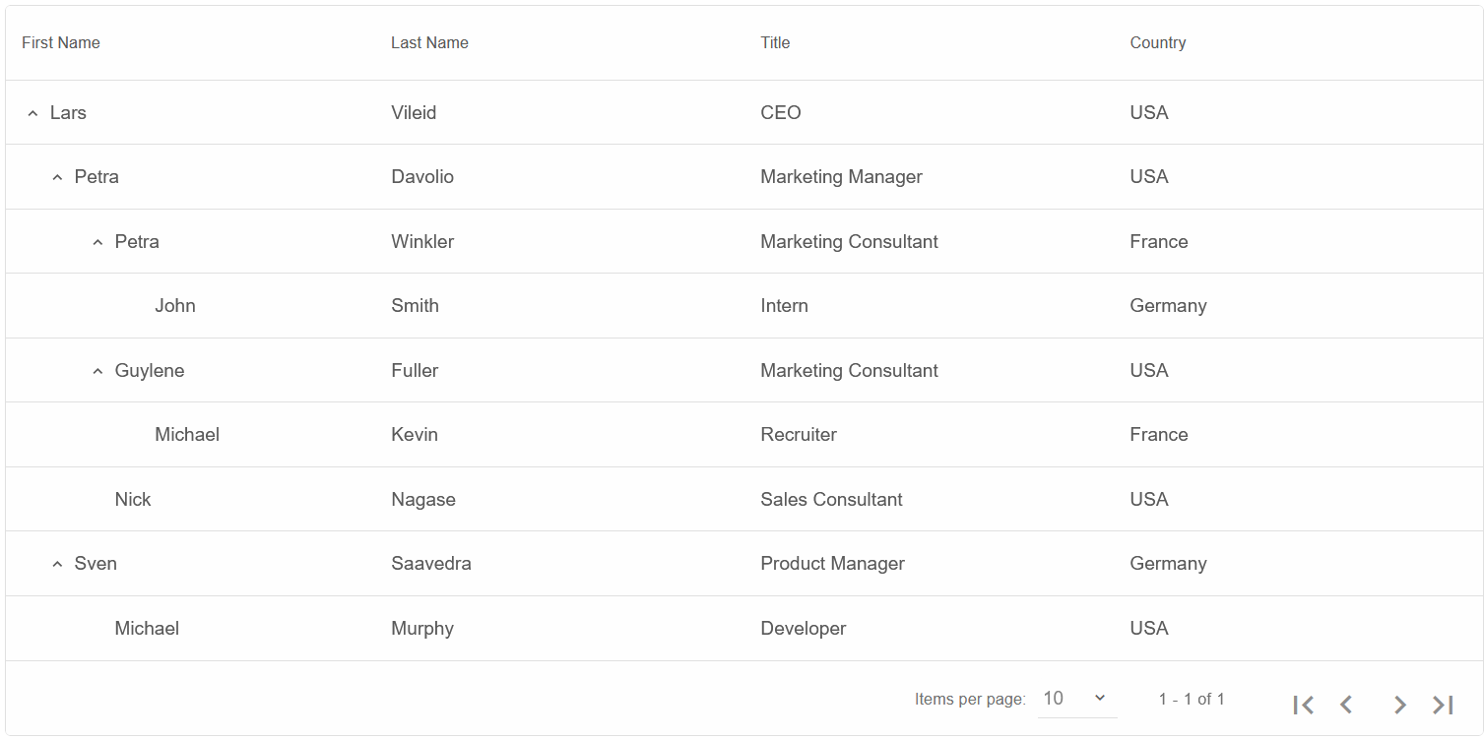Select the Michael Murphy Developer row
1484x739 pixels.
744,628
